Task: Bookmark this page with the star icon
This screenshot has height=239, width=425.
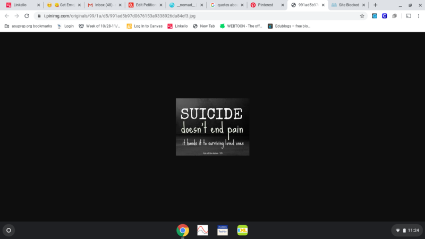Action: pos(362,16)
